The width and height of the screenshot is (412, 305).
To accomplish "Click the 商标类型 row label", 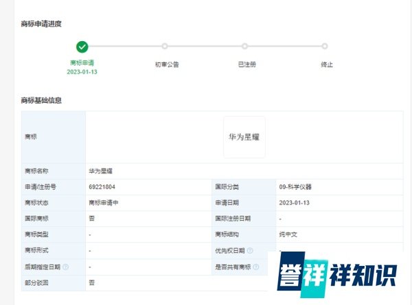I will [x=36, y=234].
